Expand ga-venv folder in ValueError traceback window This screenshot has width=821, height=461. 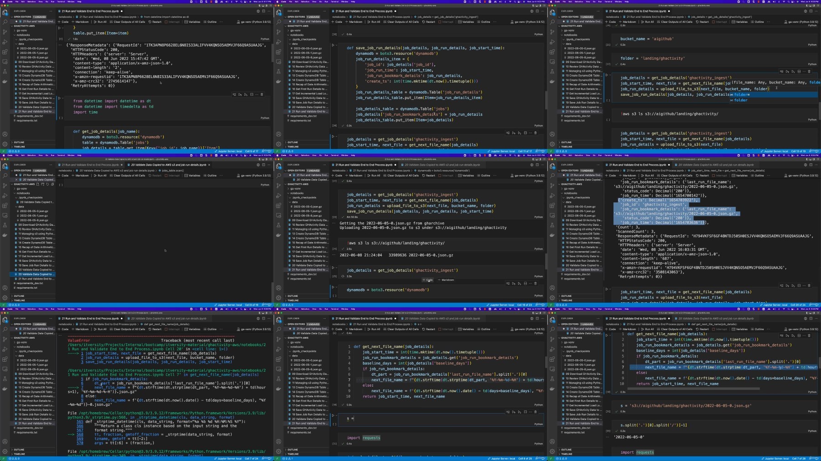(x=21, y=342)
